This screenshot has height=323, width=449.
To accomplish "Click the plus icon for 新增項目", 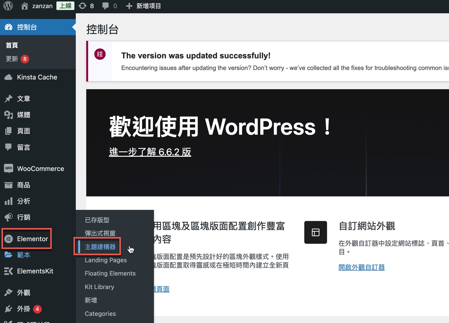I will (x=129, y=6).
